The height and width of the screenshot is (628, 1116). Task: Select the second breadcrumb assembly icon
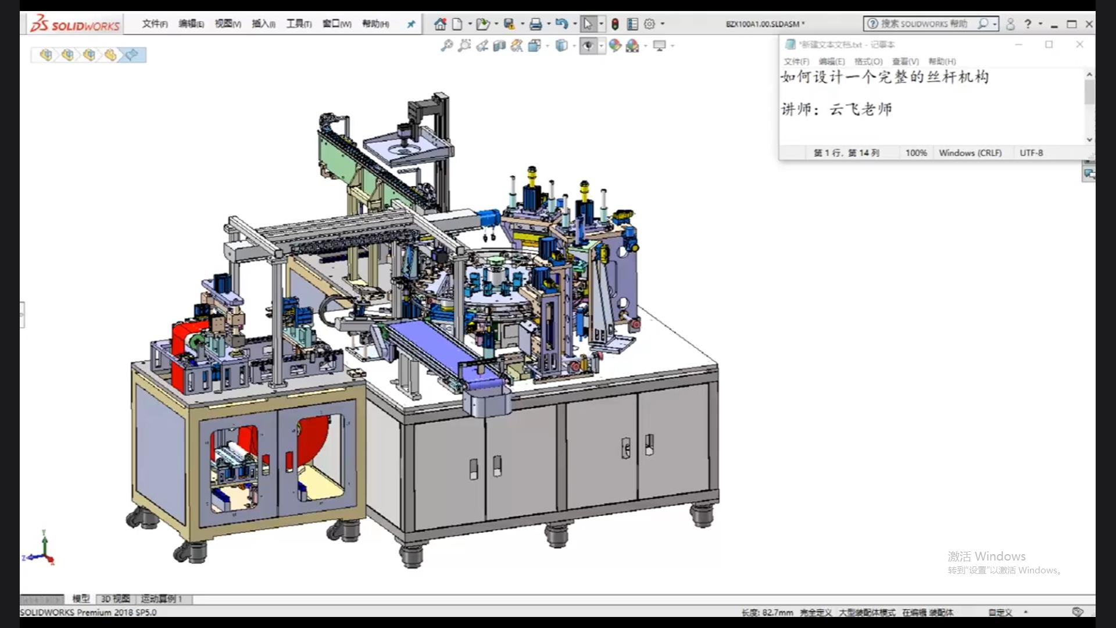[x=67, y=55]
